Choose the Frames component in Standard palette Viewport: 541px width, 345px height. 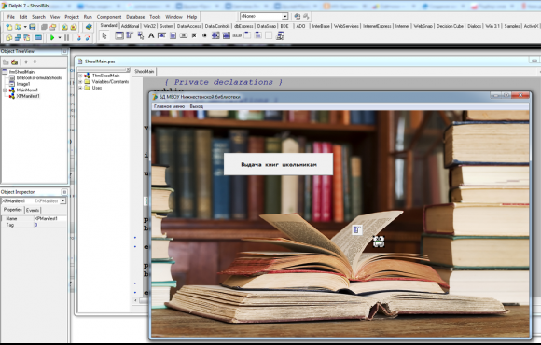tap(119, 35)
